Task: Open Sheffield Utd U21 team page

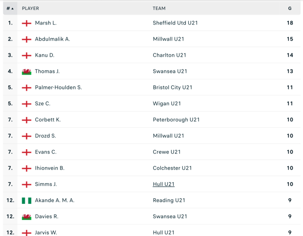Action: 175,23
